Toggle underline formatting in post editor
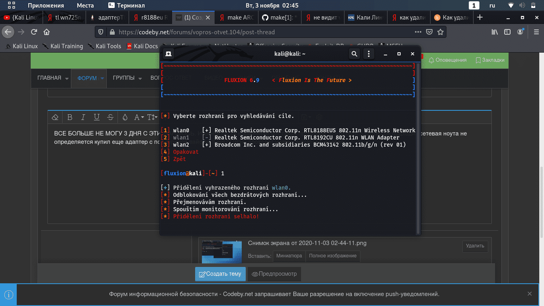544x306 pixels. click(97, 117)
